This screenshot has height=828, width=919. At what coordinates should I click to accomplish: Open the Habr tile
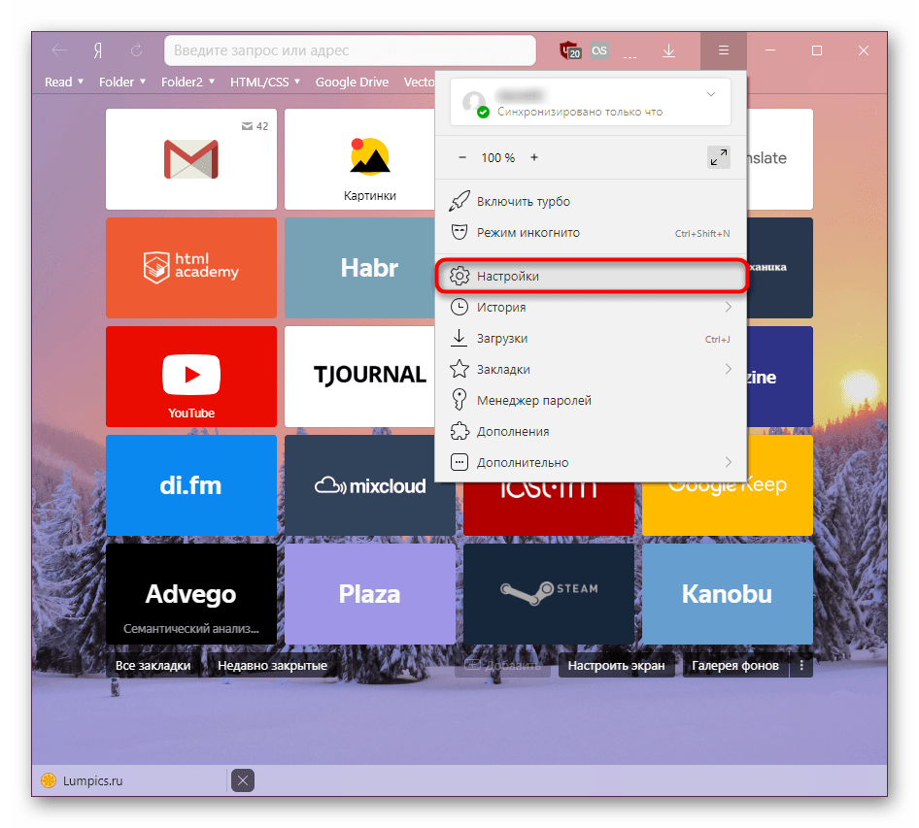359,268
